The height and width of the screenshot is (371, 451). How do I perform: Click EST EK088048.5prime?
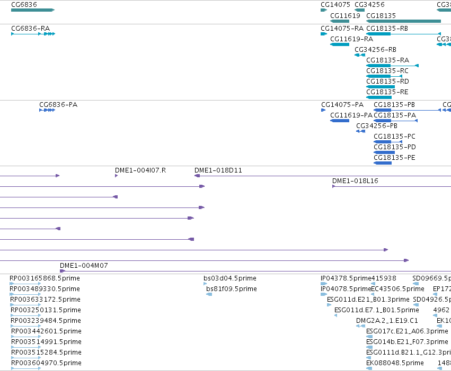click(369, 368)
